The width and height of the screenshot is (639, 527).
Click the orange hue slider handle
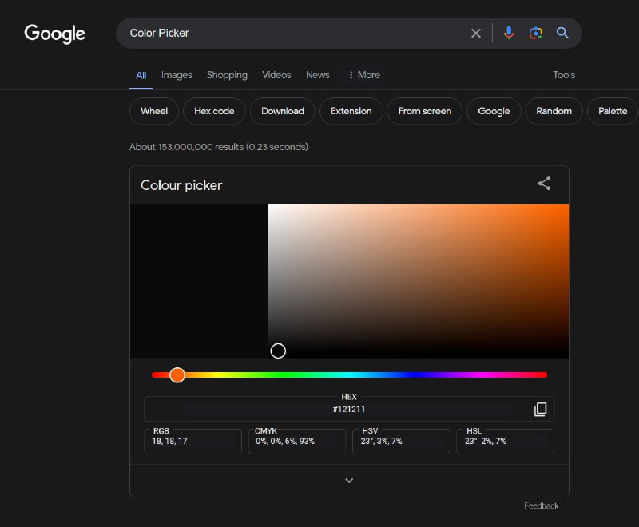pos(177,374)
